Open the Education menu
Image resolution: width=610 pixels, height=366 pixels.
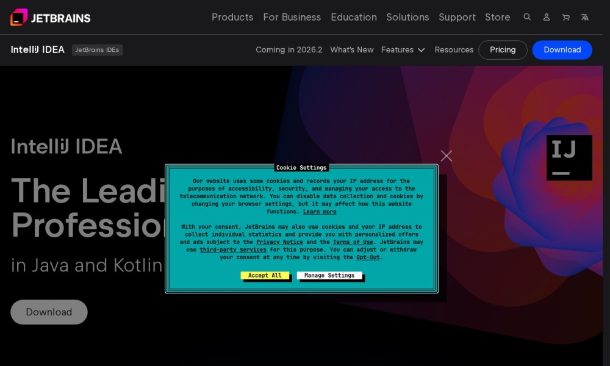(x=354, y=17)
